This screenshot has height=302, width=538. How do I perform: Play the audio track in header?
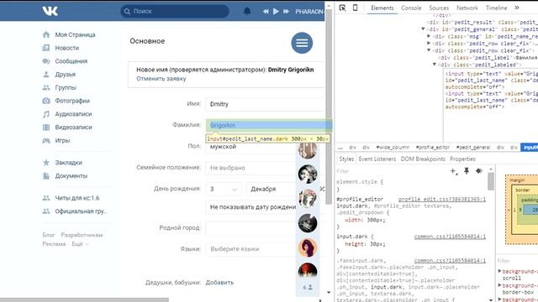(276, 11)
